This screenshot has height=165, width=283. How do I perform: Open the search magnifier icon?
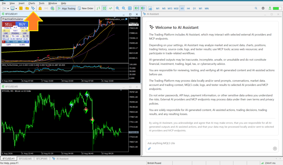pyautogui.click(x=256, y=8)
